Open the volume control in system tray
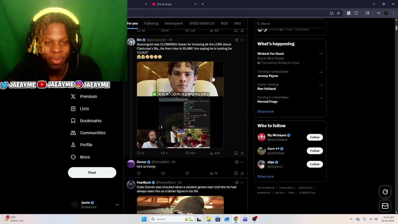 point(376,219)
